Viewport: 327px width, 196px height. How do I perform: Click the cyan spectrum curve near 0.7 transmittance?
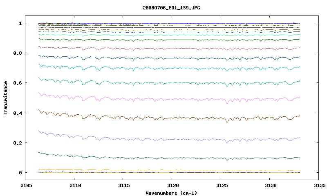pyautogui.click(x=169, y=68)
